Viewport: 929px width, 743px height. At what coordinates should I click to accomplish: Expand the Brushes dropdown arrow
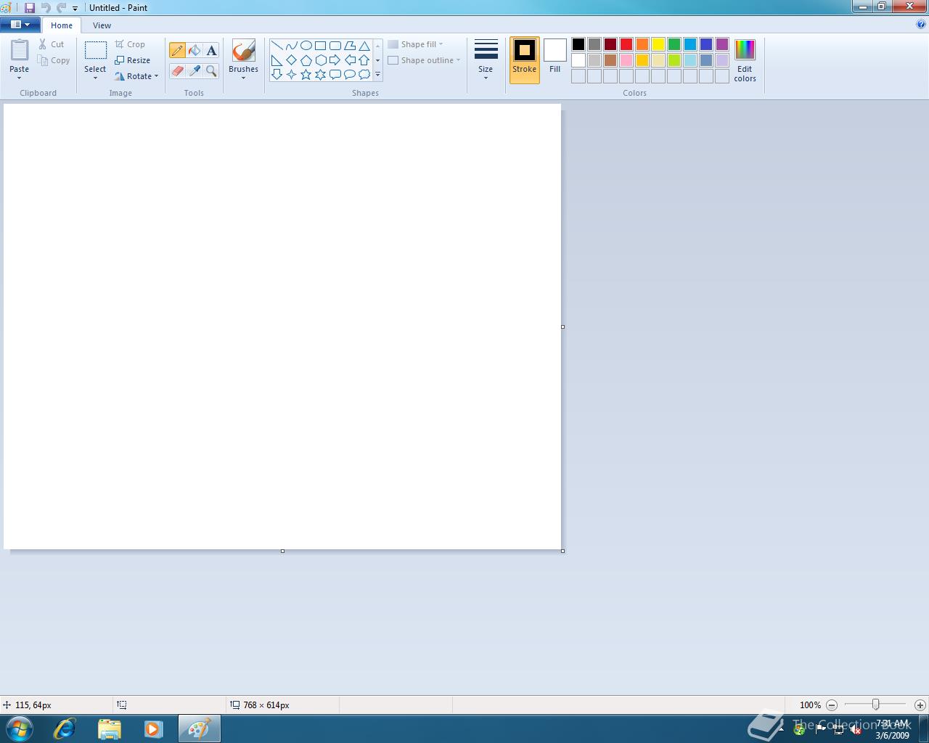[x=243, y=78]
